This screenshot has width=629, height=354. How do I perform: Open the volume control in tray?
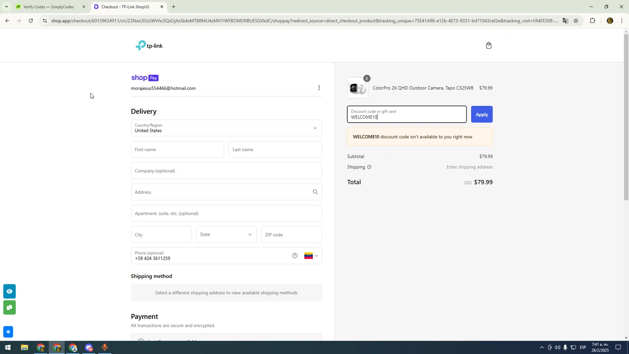[557, 348]
